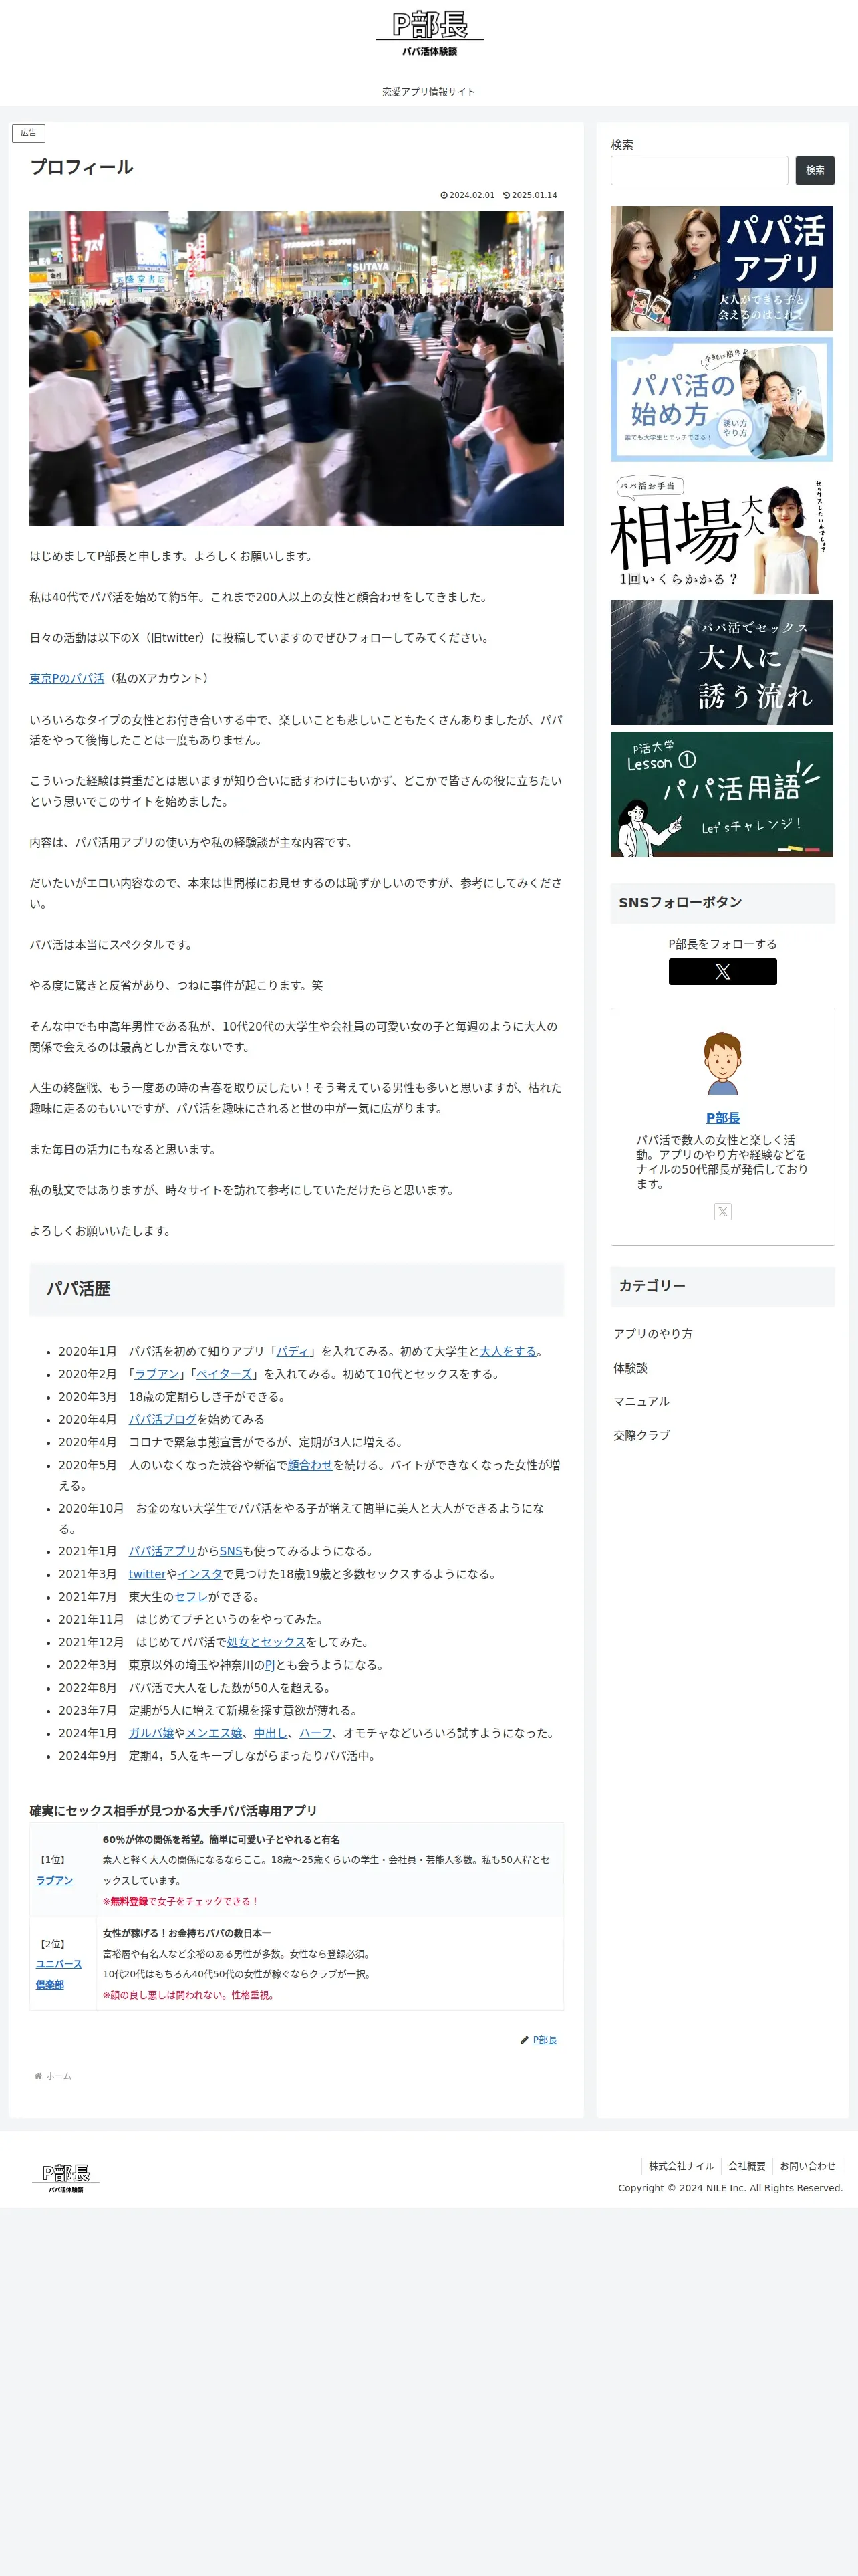This screenshot has width=858, height=2576.
Task: Click the dark 検索 submit button
Action: tap(815, 170)
